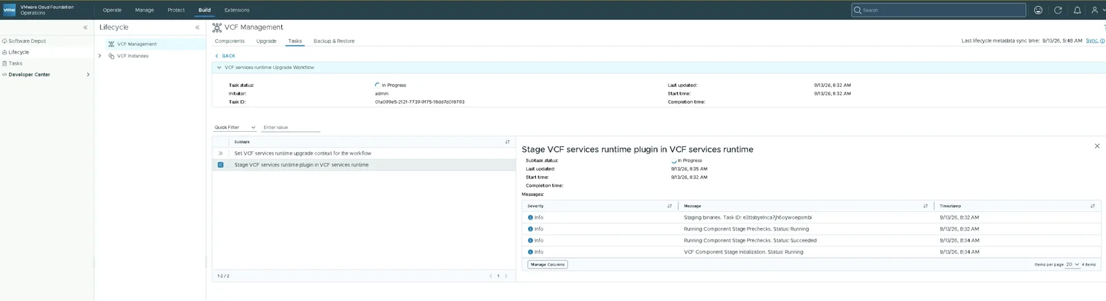Expand Developer Center section

click(x=88, y=75)
